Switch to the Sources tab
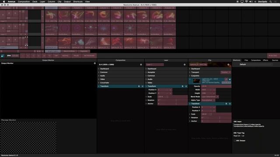The image size is (280, 157). pyautogui.click(x=275, y=60)
